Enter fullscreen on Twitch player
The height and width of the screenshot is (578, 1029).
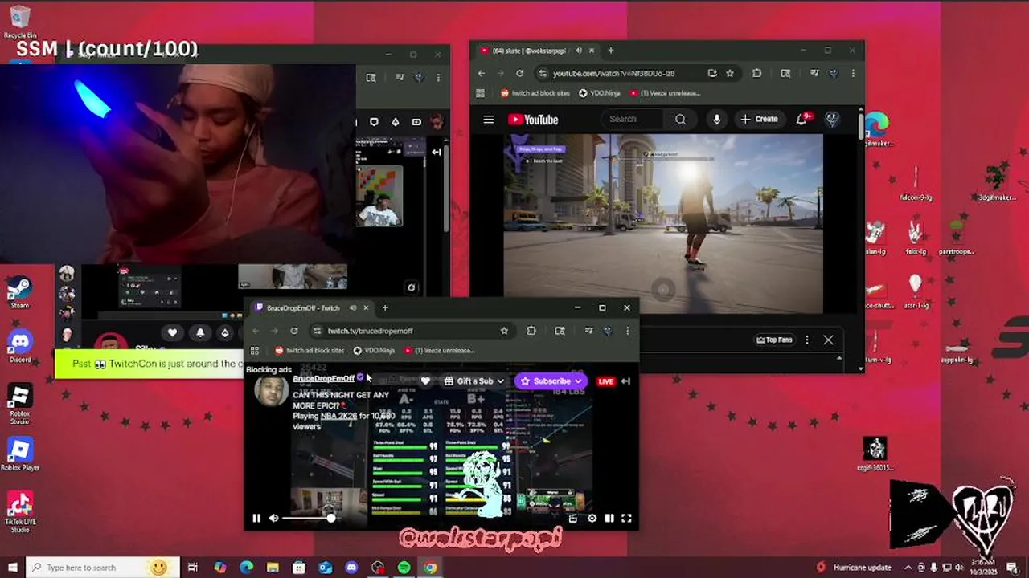626,519
